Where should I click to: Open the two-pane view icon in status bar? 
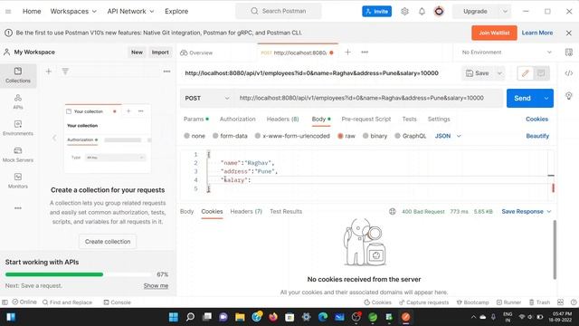point(560,302)
